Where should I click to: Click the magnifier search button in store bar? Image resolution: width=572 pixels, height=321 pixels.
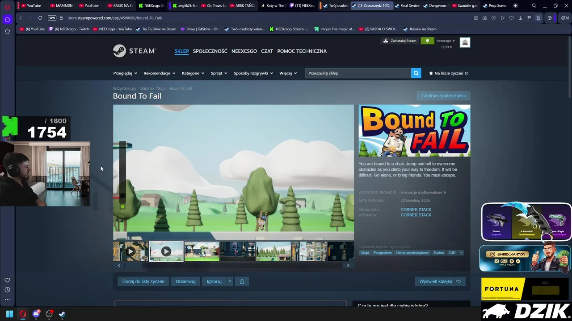pyautogui.click(x=416, y=73)
